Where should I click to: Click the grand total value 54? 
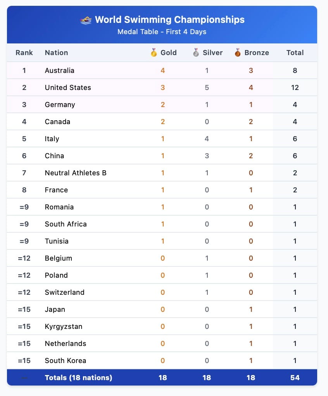(x=295, y=377)
